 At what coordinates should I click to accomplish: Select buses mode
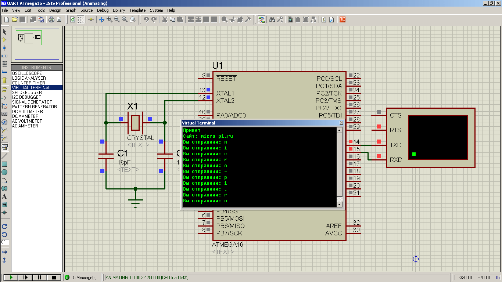[4, 72]
